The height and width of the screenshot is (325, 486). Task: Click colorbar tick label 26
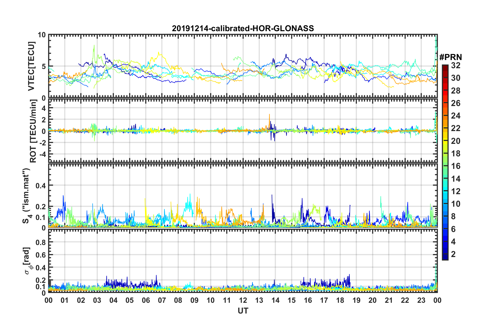point(456,103)
